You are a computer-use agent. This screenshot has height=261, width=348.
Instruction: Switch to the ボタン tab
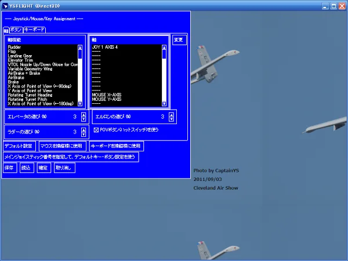16,30
